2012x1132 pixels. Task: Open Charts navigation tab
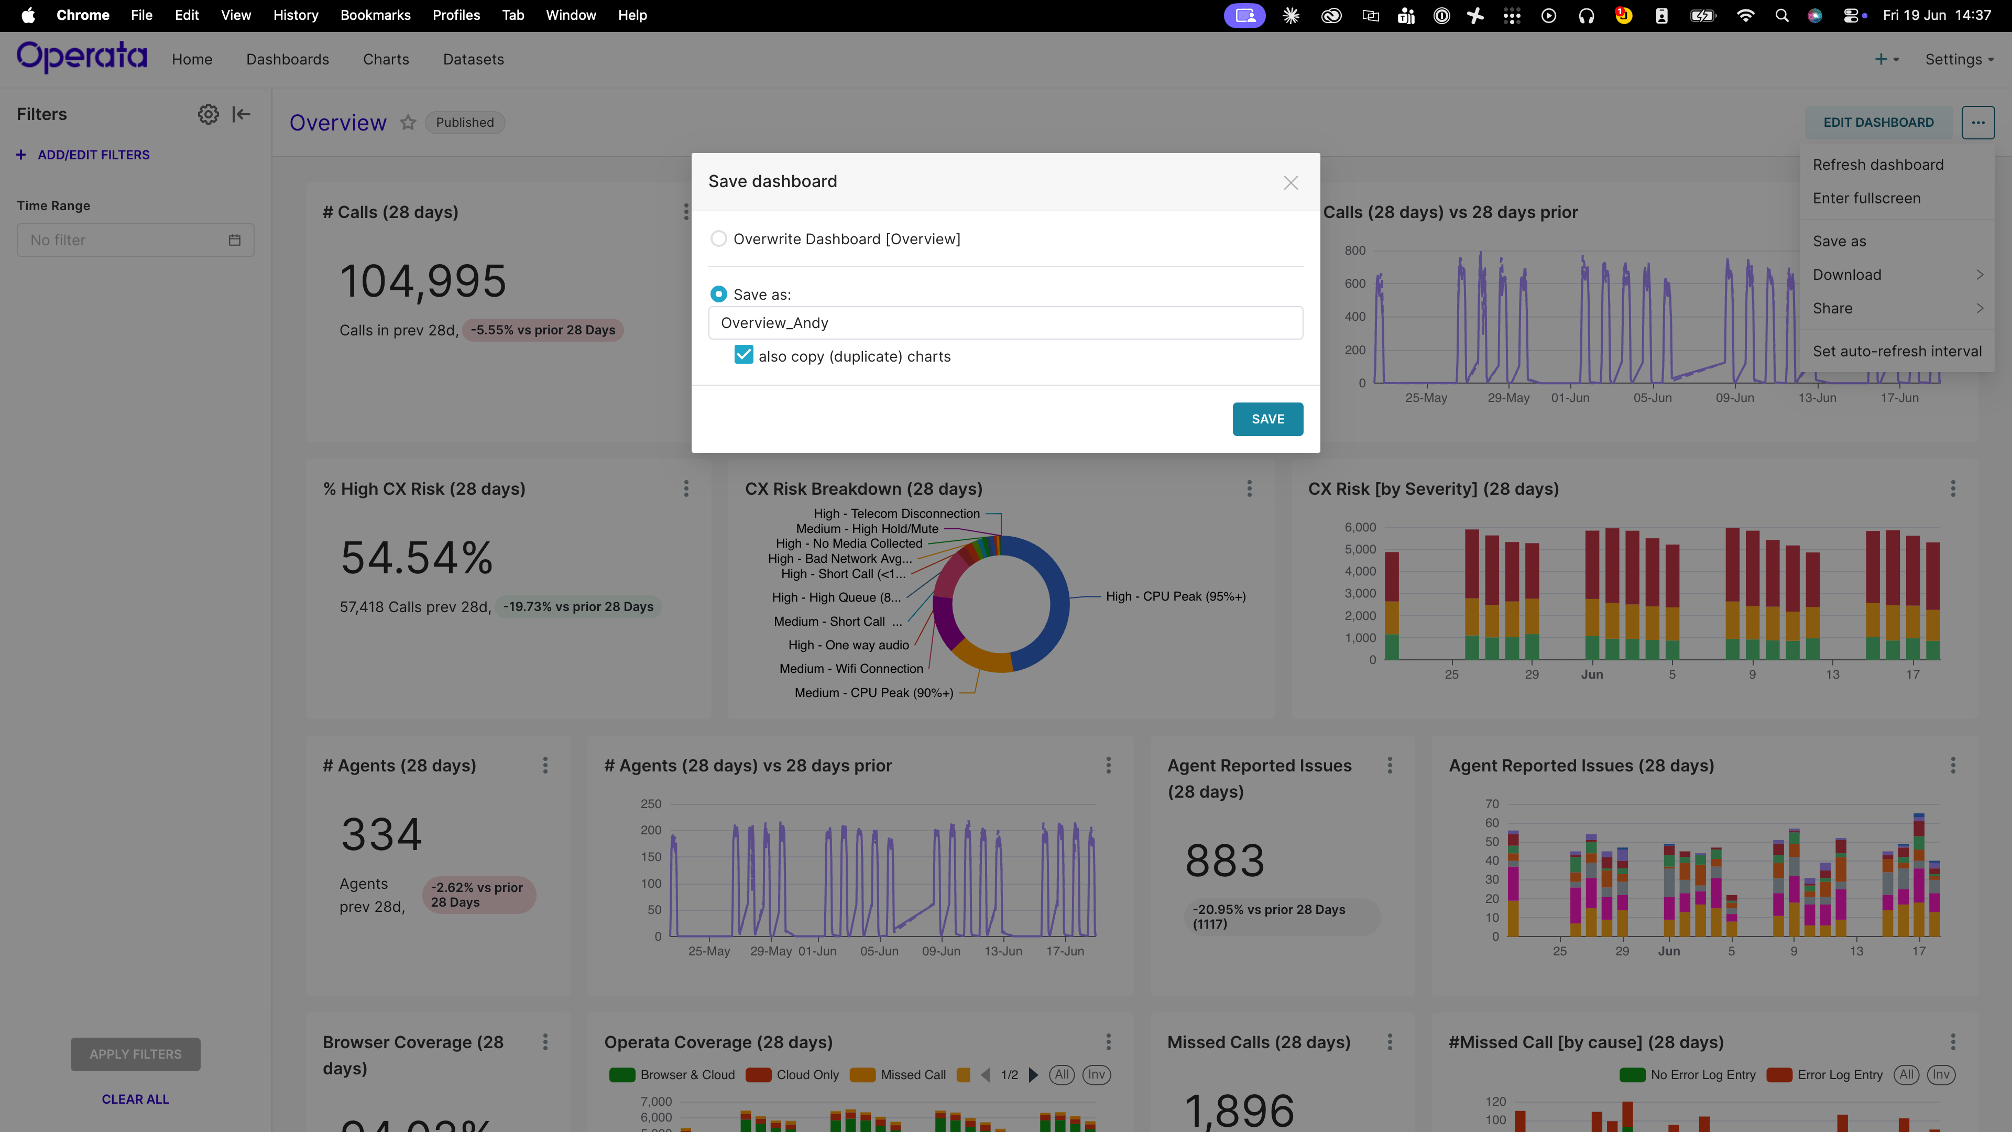click(386, 59)
